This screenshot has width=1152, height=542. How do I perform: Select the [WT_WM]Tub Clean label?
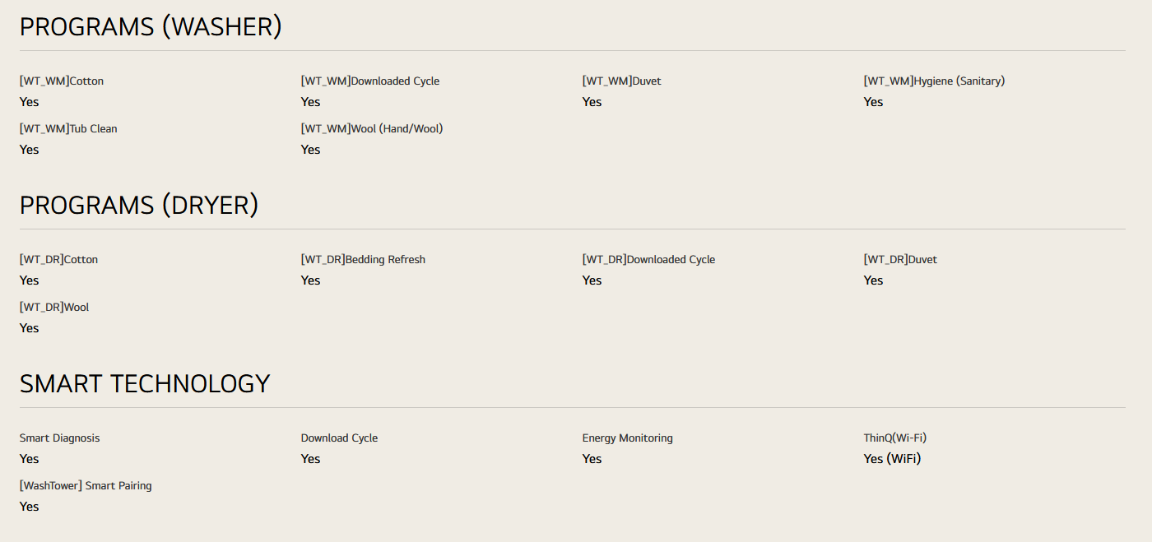(x=68, y=129)
